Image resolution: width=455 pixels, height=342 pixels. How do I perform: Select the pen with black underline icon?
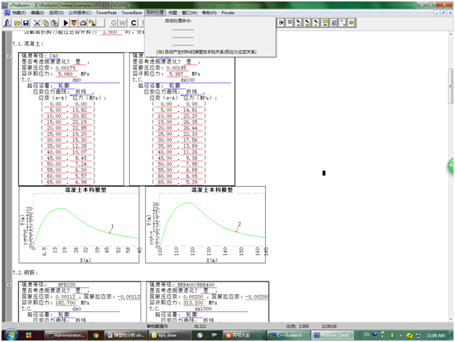pos(298,22)
